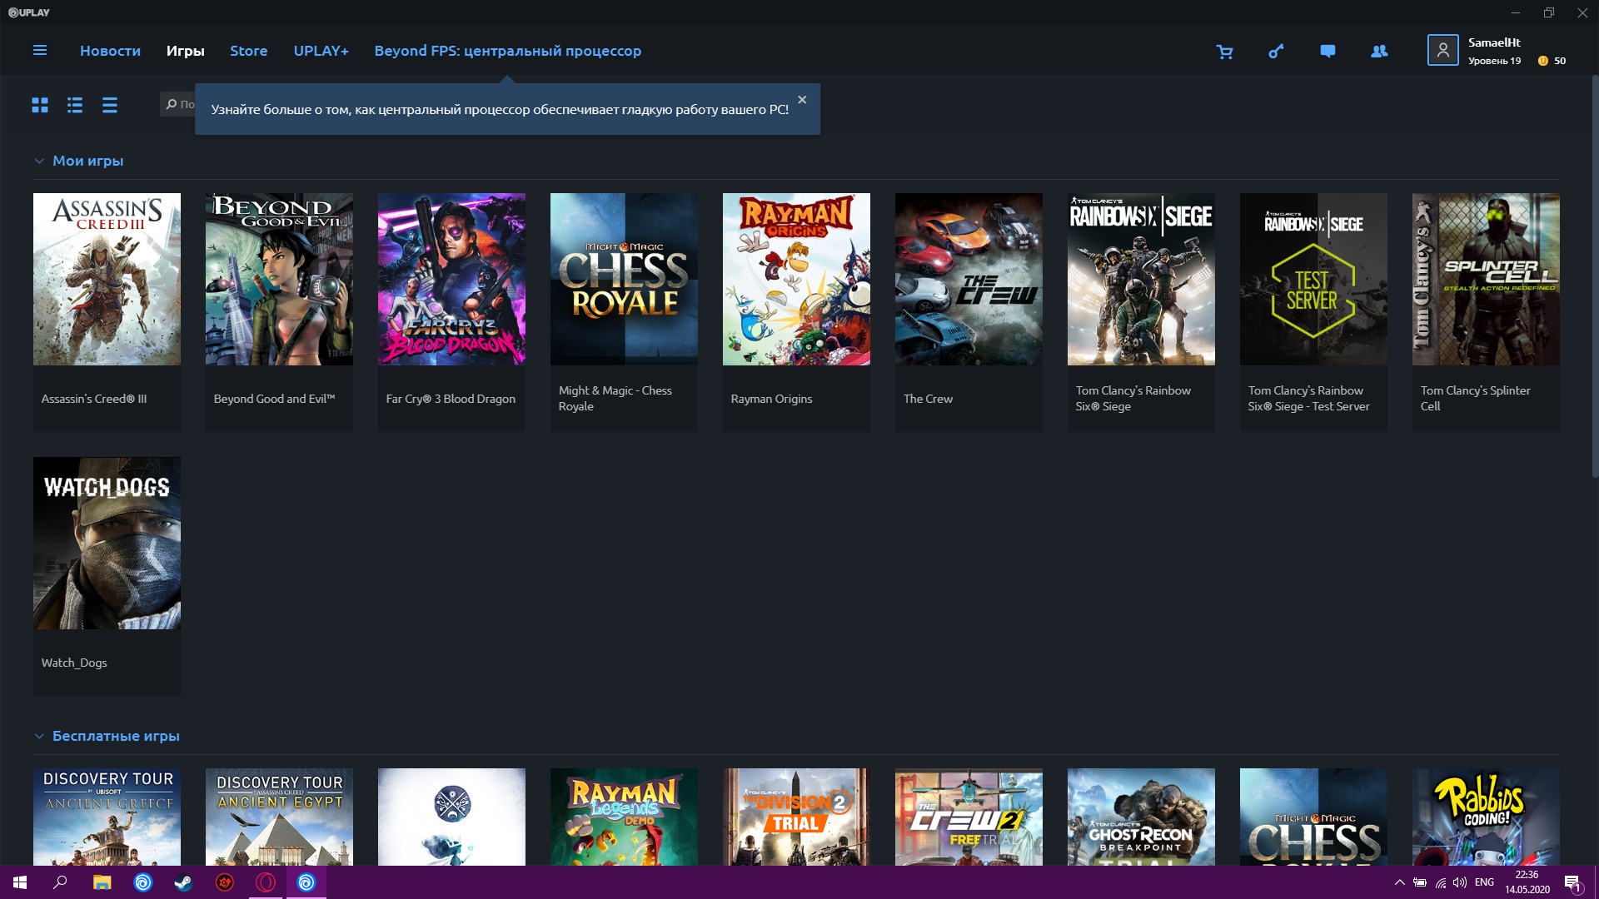This screenshot has width=1599, height=899.
Task: Open Beyond Good and Evil cover
Action: click(x=279, y=279)
